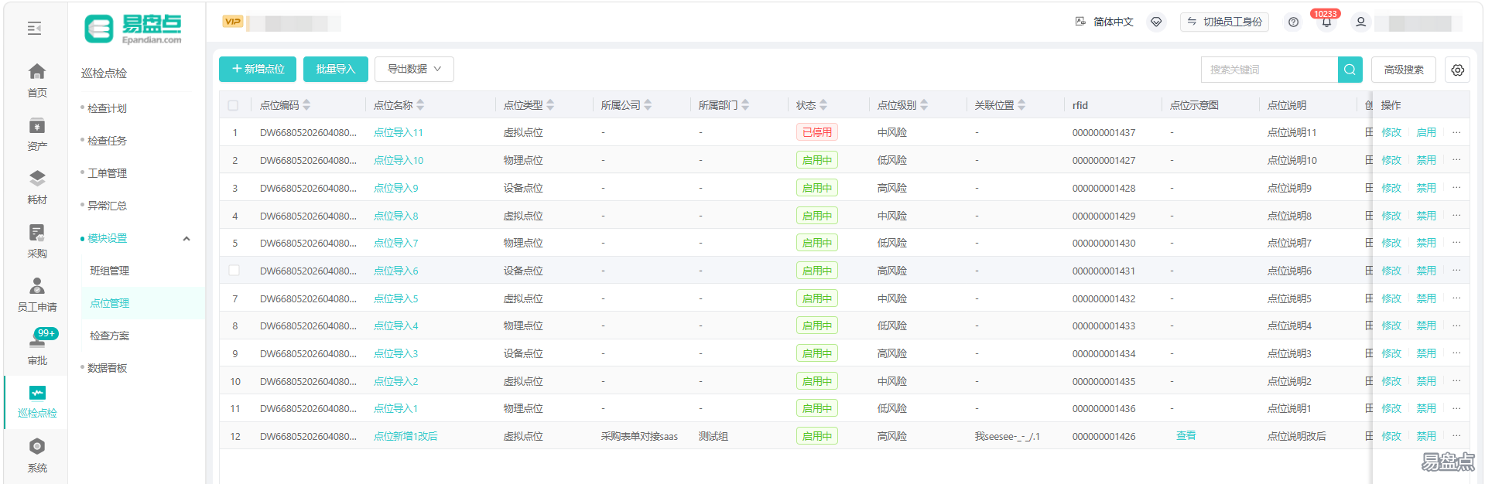The width and height of the screenshot is (1485, 484).
Task: Select 点位管理 submenu item
Action: tap(109, 303)
